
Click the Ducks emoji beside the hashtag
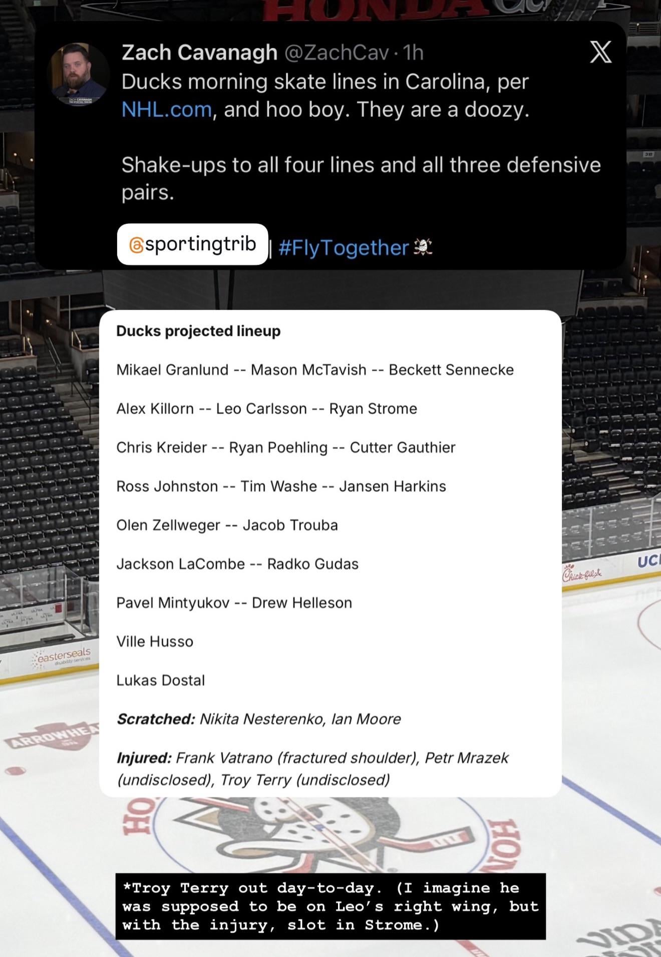click(x=423, y=247)
